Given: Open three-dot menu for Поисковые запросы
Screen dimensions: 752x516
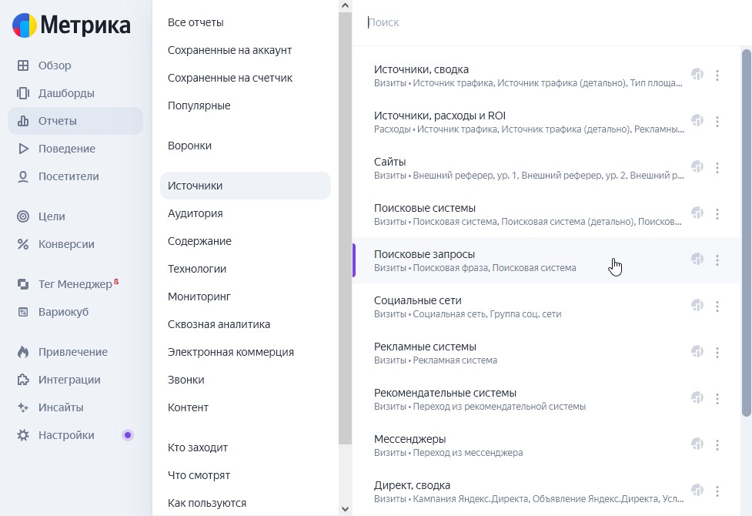Looking at the screenshot, I should click(x=717, y=260).
